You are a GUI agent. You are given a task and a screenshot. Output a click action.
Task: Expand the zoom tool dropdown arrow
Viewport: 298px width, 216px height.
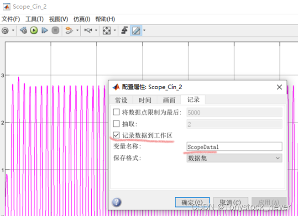coord(96,30)
